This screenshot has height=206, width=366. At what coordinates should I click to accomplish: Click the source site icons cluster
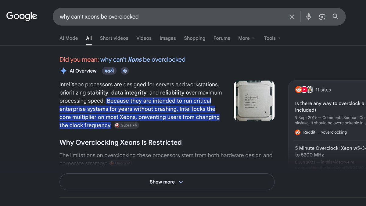coord(304,90)
